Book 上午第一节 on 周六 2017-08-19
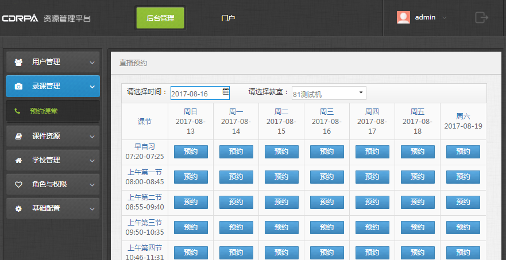This screenshot has height=260, width=506. click(463, 177)
